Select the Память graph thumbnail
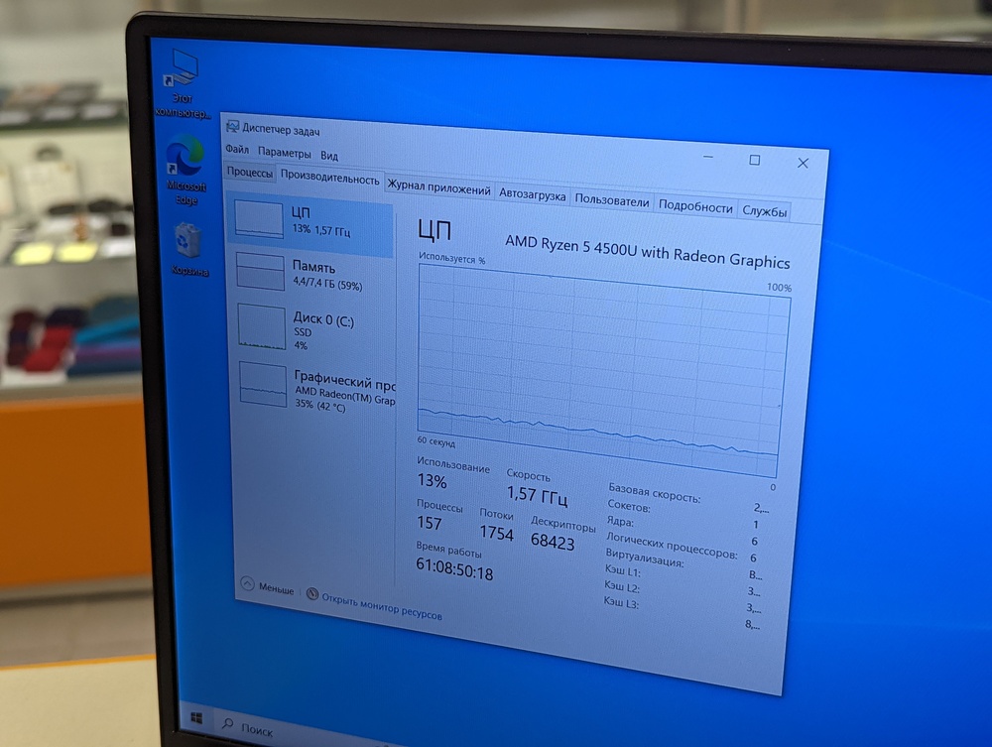Viewport: 992px width, 747px height. click(260, 272)
